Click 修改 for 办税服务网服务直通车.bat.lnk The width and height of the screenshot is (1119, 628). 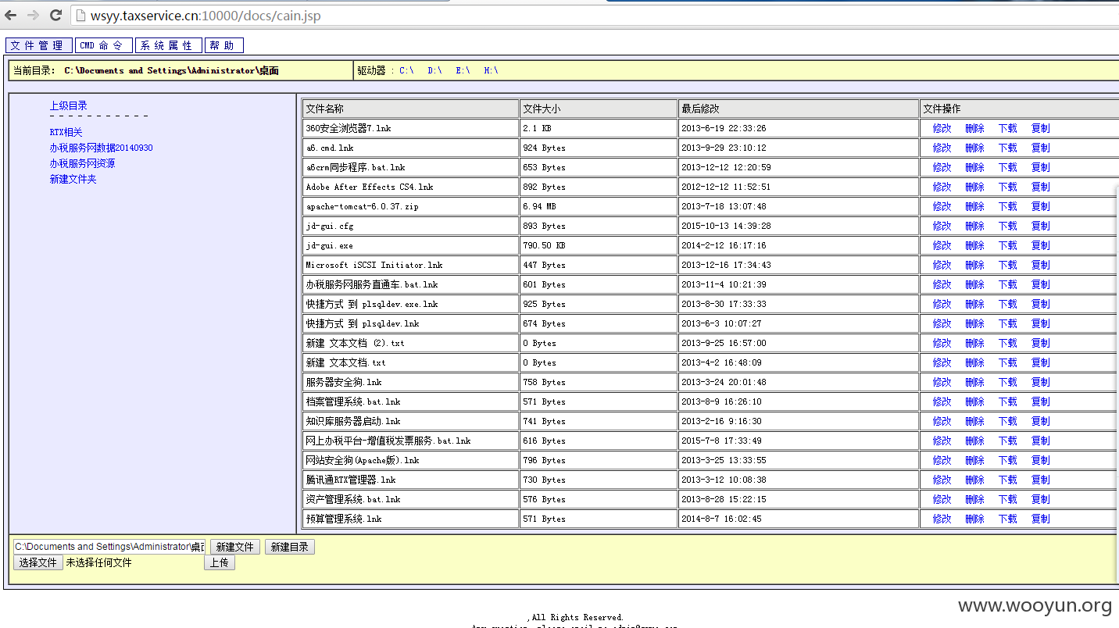tap(942, 284)
